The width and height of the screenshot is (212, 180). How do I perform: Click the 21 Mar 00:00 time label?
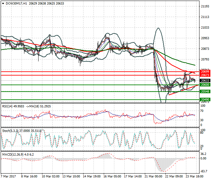click(153, 176)
